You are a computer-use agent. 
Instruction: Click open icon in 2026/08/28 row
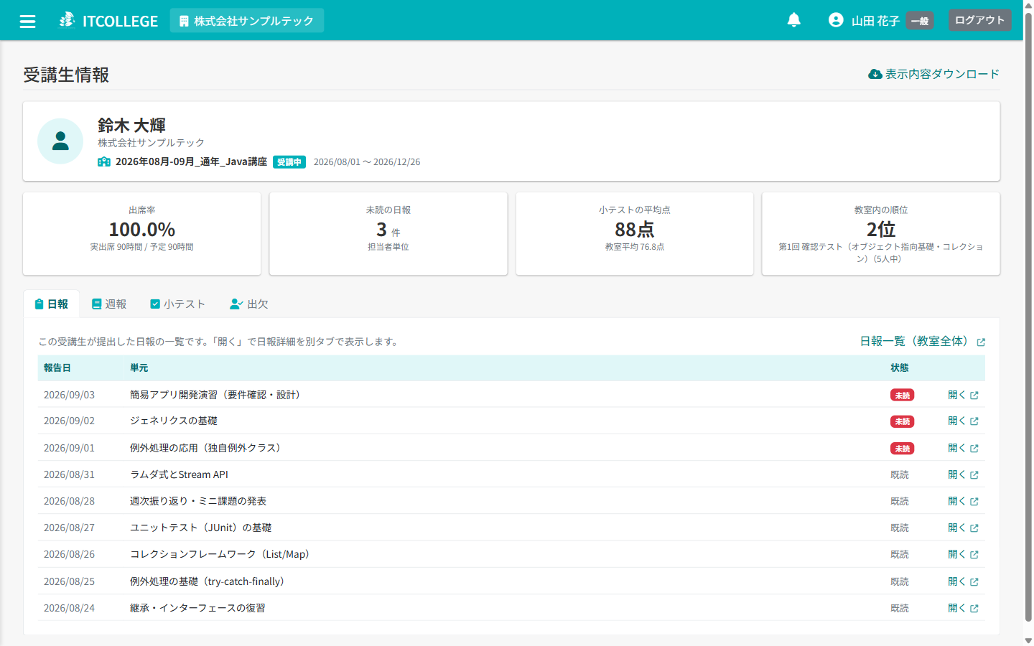tap(974, 502)
